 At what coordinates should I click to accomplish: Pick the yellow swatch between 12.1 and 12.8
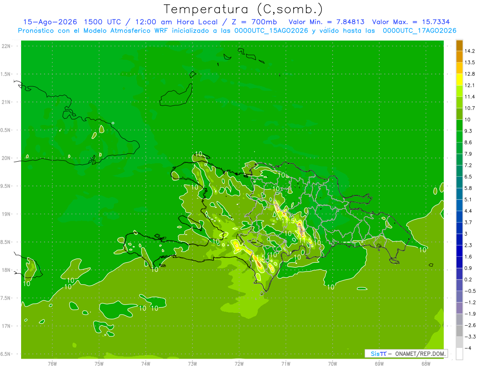click(x=459, y=80)
